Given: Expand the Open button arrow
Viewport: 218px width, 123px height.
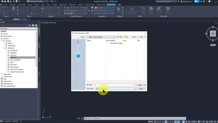Looking at the screenshot, I should click(145, 85).
